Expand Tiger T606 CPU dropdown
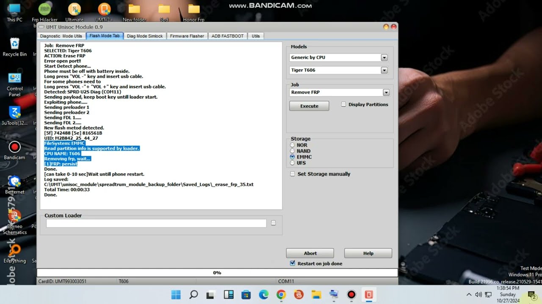The image size is (542, 304). (384, 70)
